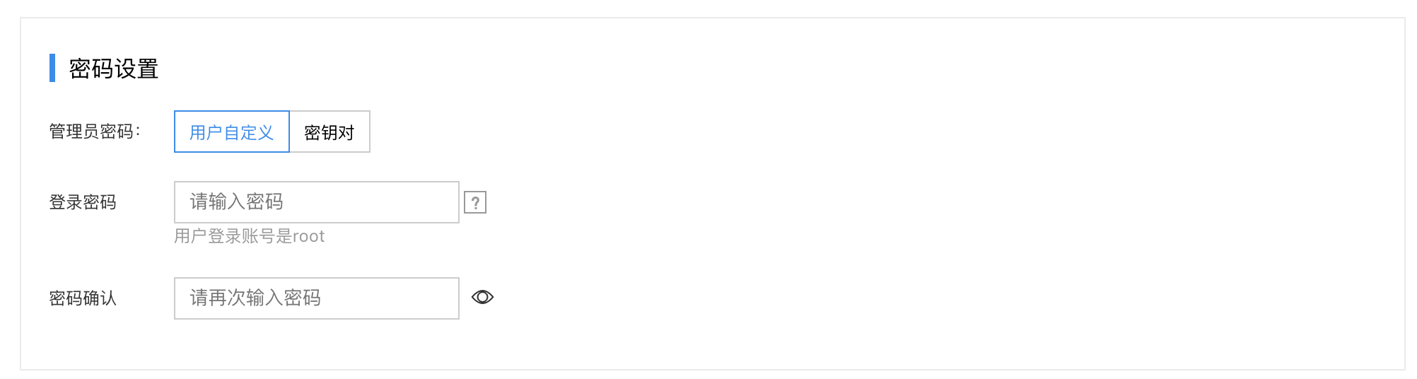Place cursor in the login password box
Image resolution: width=1417 pixels, height=379 pixels.
317,202
